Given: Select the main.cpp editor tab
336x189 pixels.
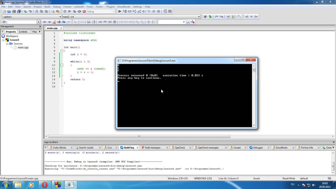Looking at the screenshot, I should [x=52, y=28].
